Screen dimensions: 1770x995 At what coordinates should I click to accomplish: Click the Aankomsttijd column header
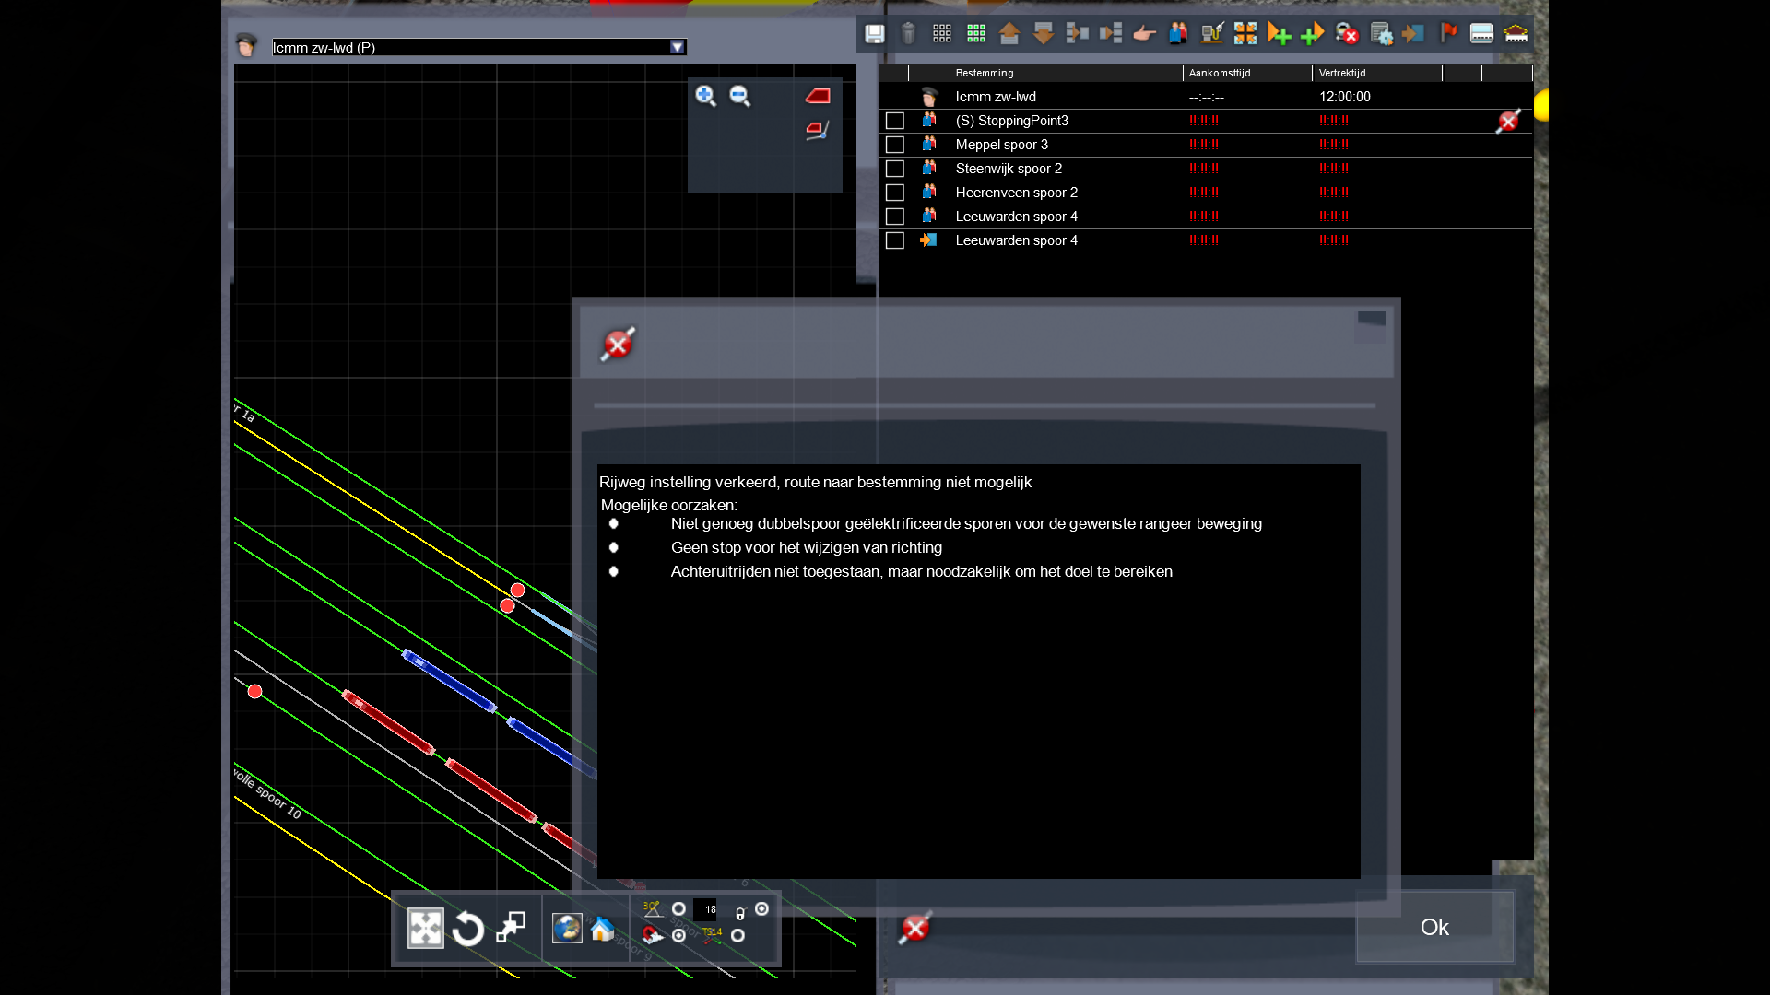(x=1247, y=73)
